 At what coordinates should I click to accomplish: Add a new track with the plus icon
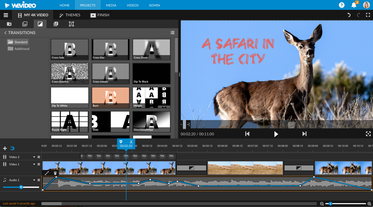(x=5, y=148)
